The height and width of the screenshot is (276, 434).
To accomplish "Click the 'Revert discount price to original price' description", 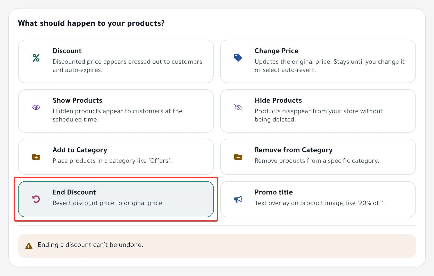I will click(108, 203).
